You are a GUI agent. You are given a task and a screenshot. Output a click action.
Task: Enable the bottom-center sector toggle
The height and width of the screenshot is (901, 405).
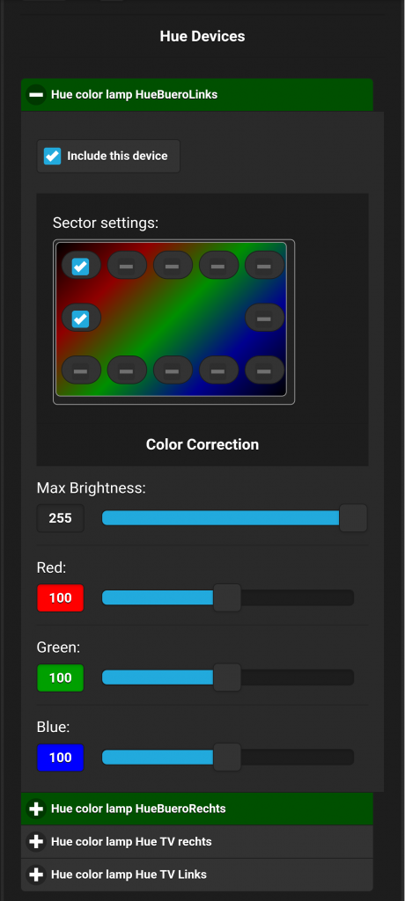173,370
